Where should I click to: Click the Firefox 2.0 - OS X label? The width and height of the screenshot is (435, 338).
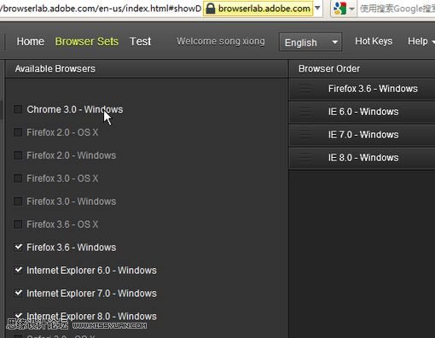point(62,132)
